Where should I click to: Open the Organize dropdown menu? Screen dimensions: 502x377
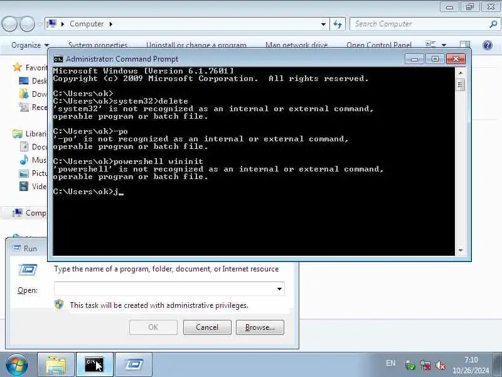point(30,45)
